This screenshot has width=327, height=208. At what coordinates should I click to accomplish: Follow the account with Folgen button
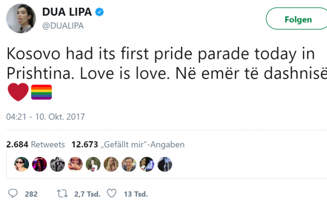point(297,18)
